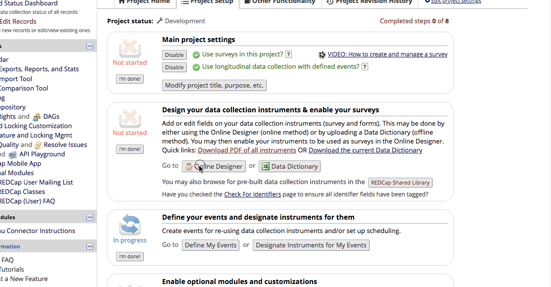Open the Import Tool sidebar link

click(x=16, y=79)
